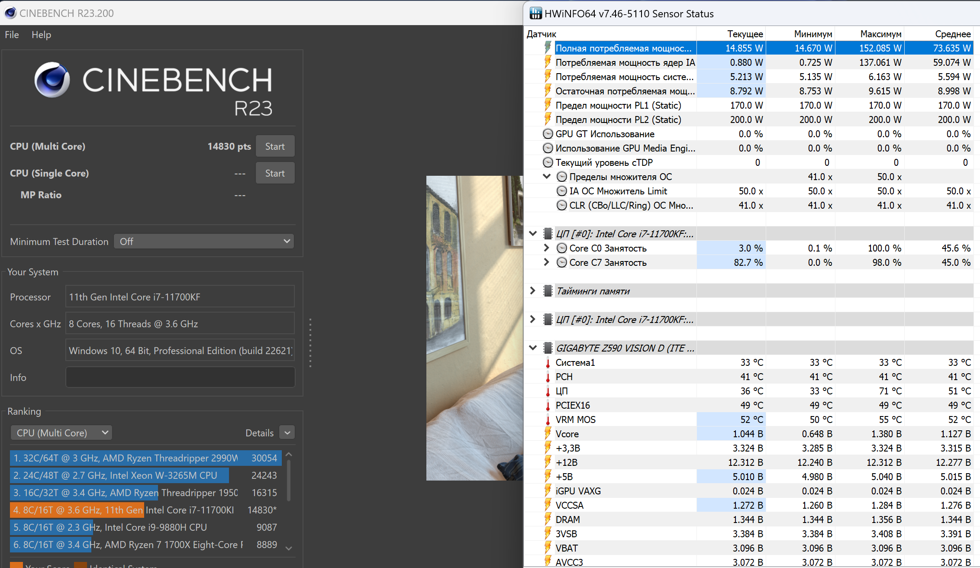The width and height of the screenshot is (980, 568).
Task: Click the Cores x GHz field
Action: coord(180,323)
